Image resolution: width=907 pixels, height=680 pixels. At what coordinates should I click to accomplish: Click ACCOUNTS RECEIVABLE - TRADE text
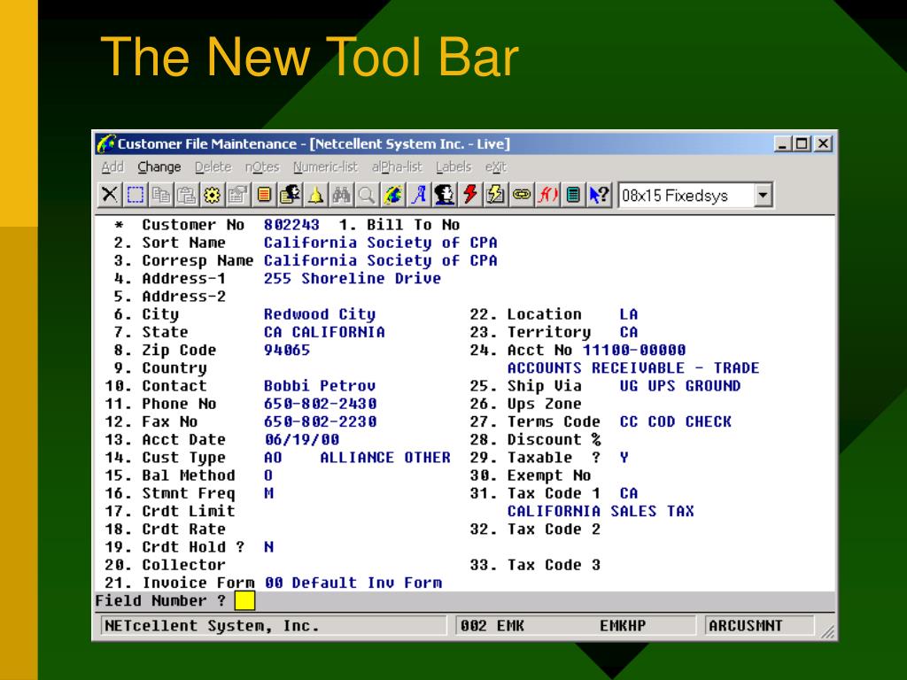633,367
